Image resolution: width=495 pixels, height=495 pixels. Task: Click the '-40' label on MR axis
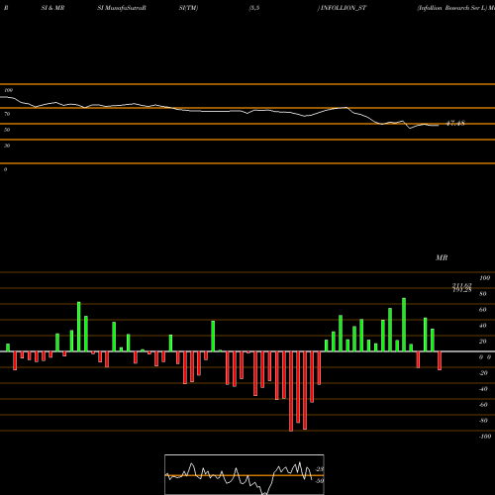coord(483,389)
